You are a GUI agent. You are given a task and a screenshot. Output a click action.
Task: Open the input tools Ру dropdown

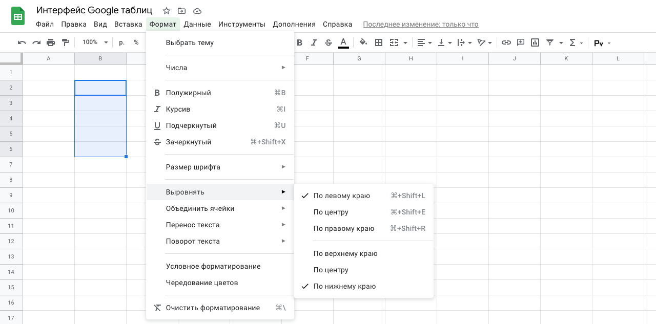point(602,43)
